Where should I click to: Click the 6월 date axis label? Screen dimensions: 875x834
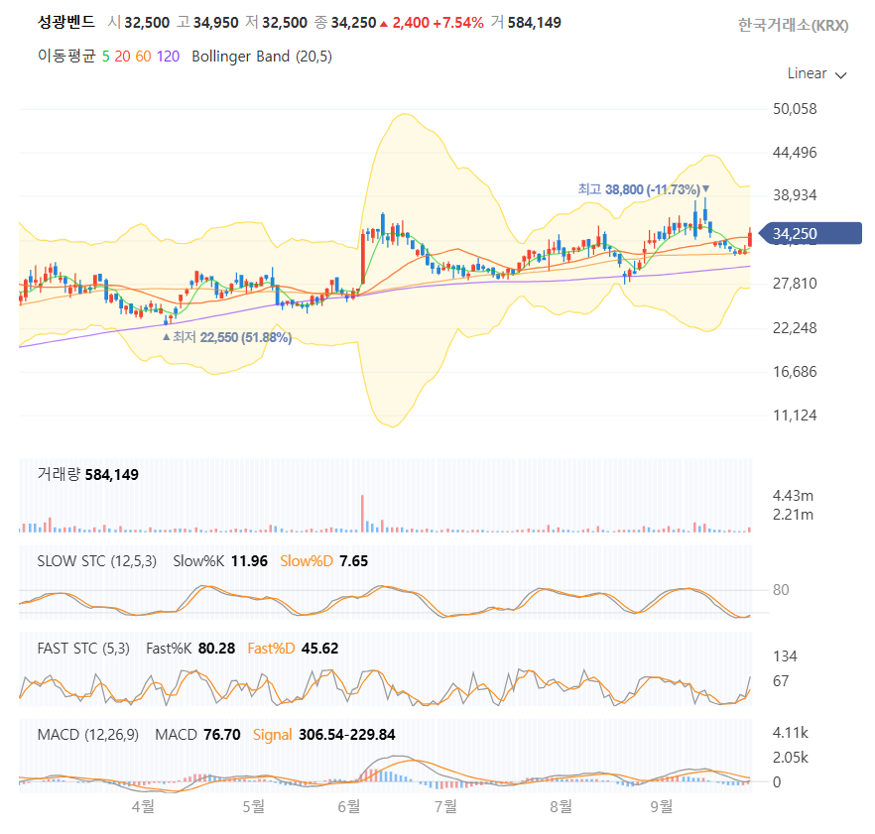click(349, 806)
